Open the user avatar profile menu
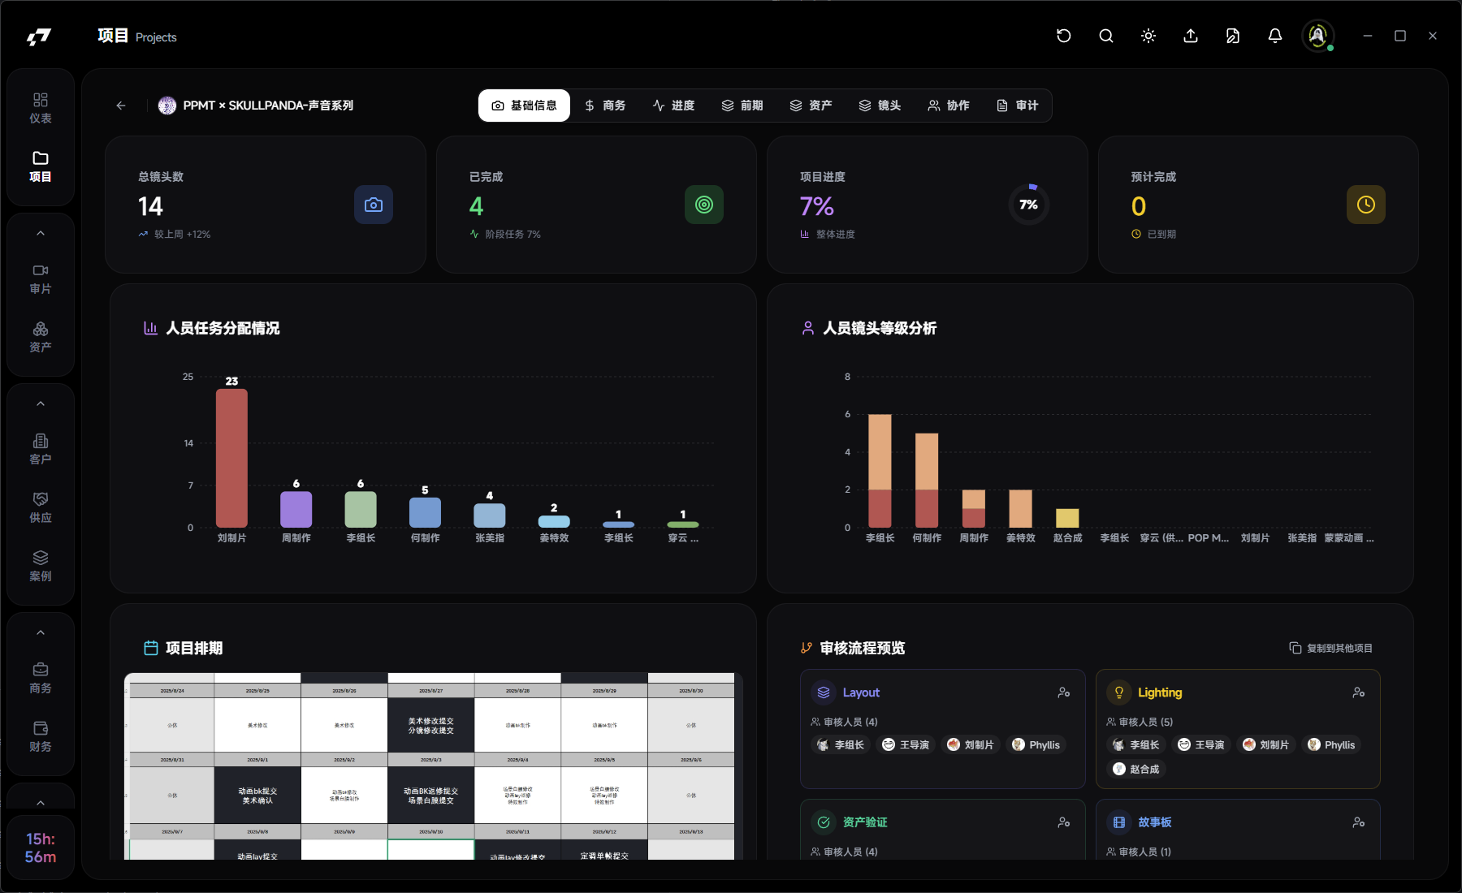The width and height of the screenshot is (1462, 893). point(1317,36)
